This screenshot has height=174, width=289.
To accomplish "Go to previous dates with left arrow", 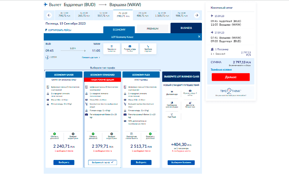I will point(49,15).
